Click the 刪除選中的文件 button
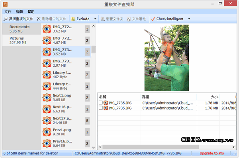The height and width of the screenshot is (158, 239). coord(51,19)
